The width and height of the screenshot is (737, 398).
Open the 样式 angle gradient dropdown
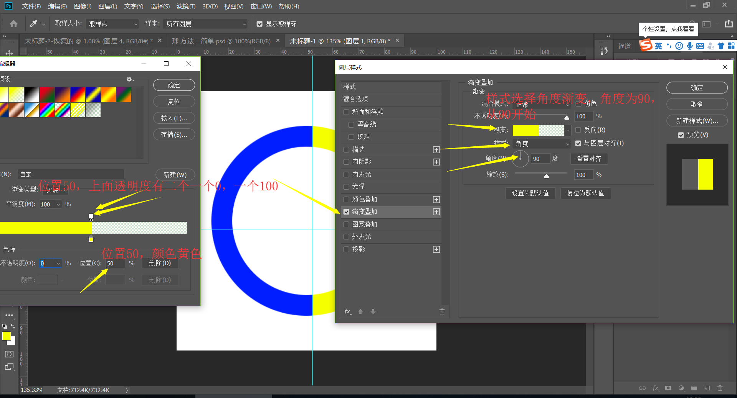click(x=541, y=144)
